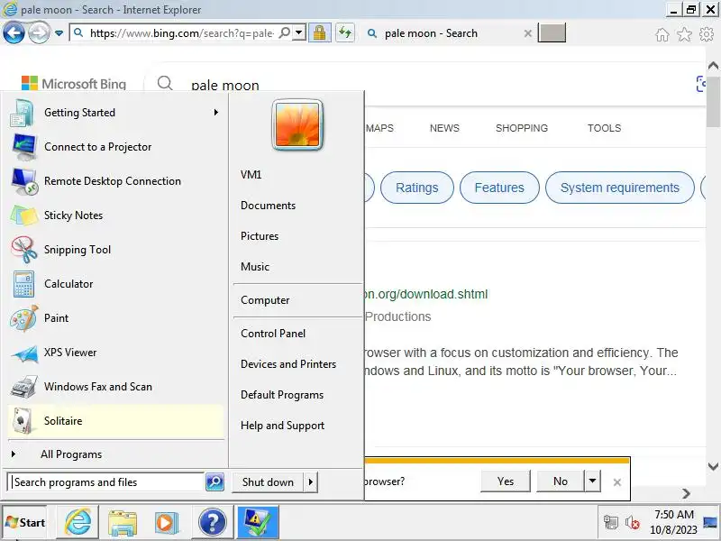
Task: Open the Snipping Tool
Action: click(x=115, y=250)
